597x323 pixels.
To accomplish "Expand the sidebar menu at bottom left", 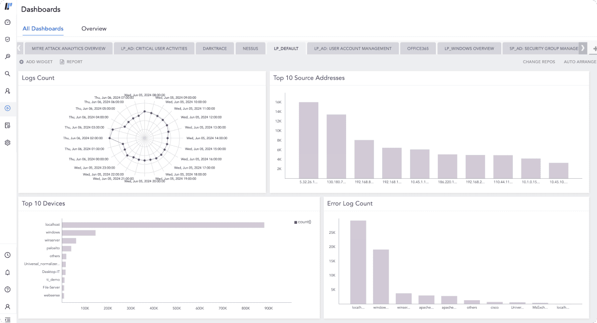I will point(8,319).
